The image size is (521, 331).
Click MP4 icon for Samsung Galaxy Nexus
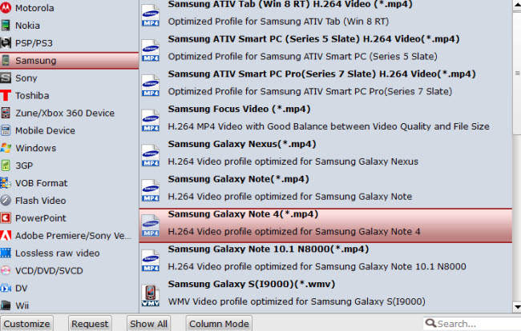pyautogui.click(x=151, y=155)
